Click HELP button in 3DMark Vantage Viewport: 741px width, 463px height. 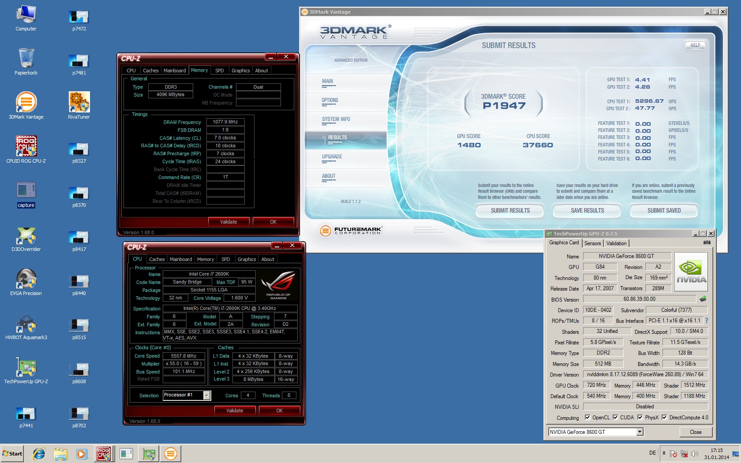pyautogui.click(x=696, y=45)
